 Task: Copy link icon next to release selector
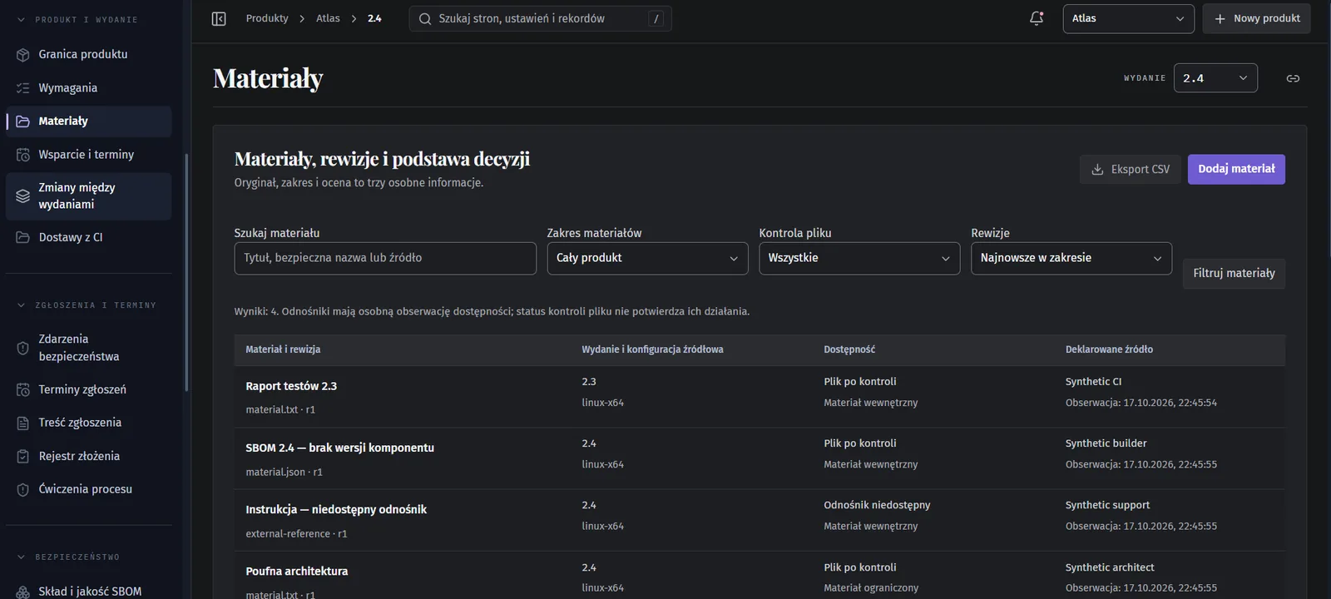1293,78
